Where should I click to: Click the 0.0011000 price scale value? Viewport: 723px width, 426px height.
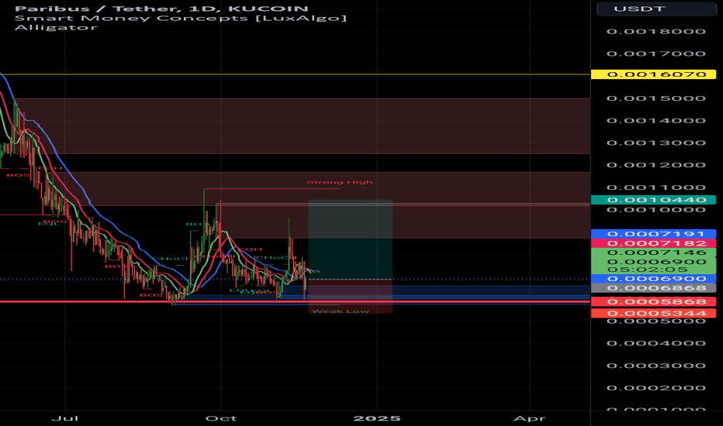tap(656, 187)
